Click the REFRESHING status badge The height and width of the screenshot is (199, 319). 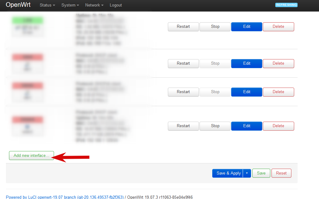pyautogui.click(x=286, y=5)
